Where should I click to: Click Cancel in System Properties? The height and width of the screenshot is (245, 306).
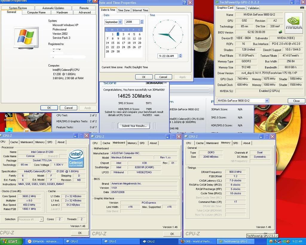pyautogui.click(x=68, y=108)
